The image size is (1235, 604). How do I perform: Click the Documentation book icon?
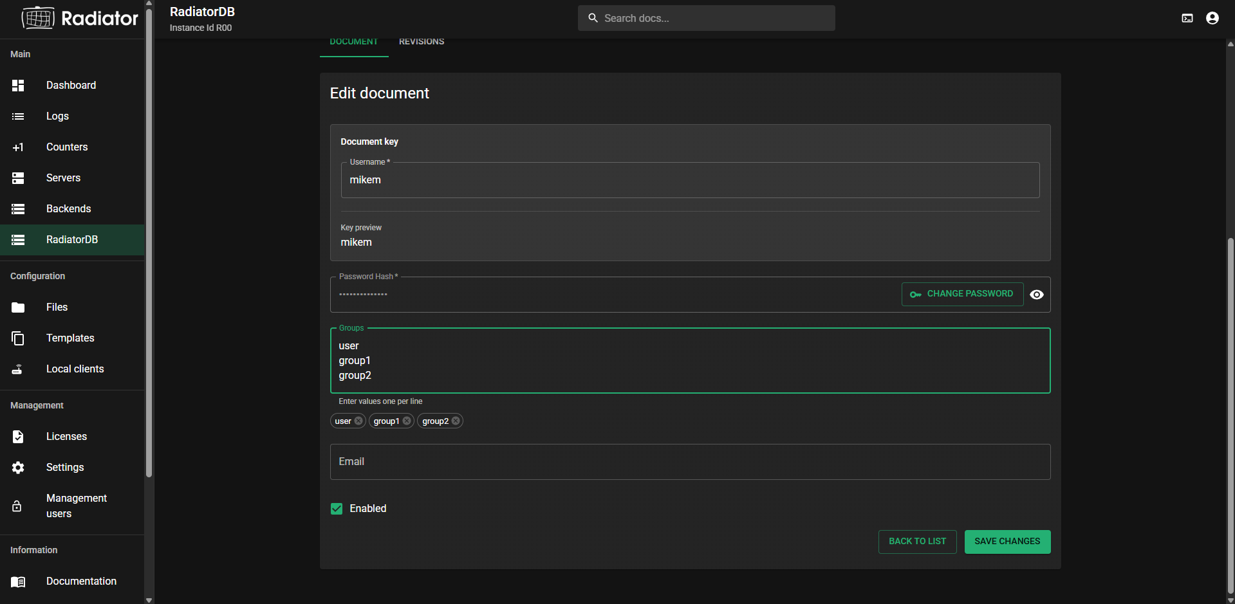pos(18,581)
